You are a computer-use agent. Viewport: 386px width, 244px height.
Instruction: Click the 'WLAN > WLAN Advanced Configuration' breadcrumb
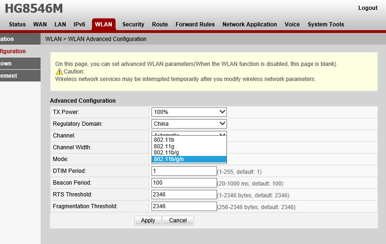pos(96,39)
